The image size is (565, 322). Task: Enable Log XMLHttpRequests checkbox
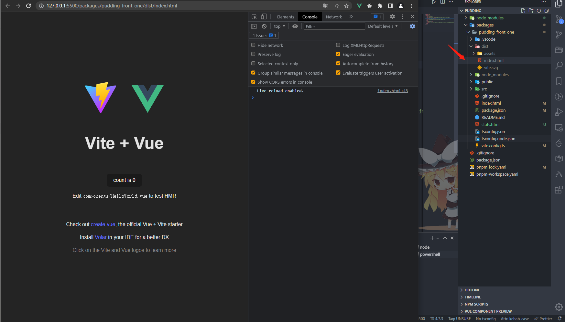point(338,45)
